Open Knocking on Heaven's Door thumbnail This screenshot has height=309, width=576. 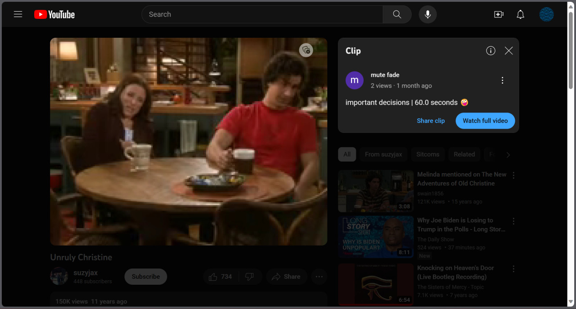376,285
